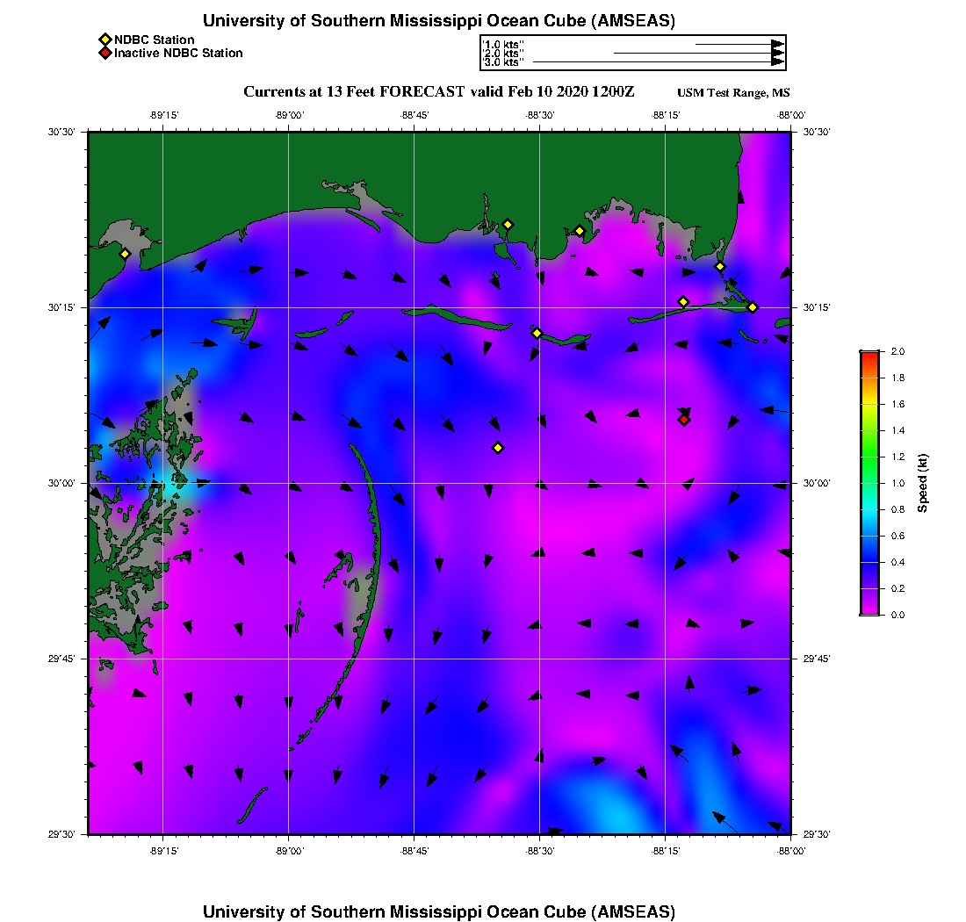Click the 1.0 kts arrowhead in the scale box
This screenshot has width=966, height=922.
pyautogui.click(x=777, y=44)
